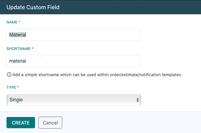Click the shortname templates help text
Screen dimensions: 201x133
click(x=97, y=74)
